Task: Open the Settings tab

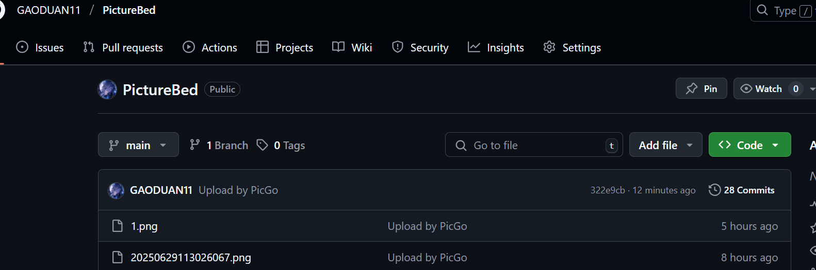Action: point(572,47)
